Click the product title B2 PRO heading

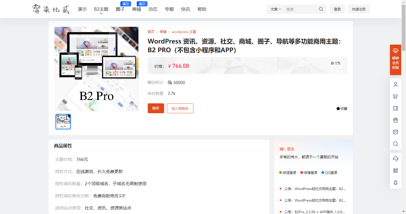244,45
